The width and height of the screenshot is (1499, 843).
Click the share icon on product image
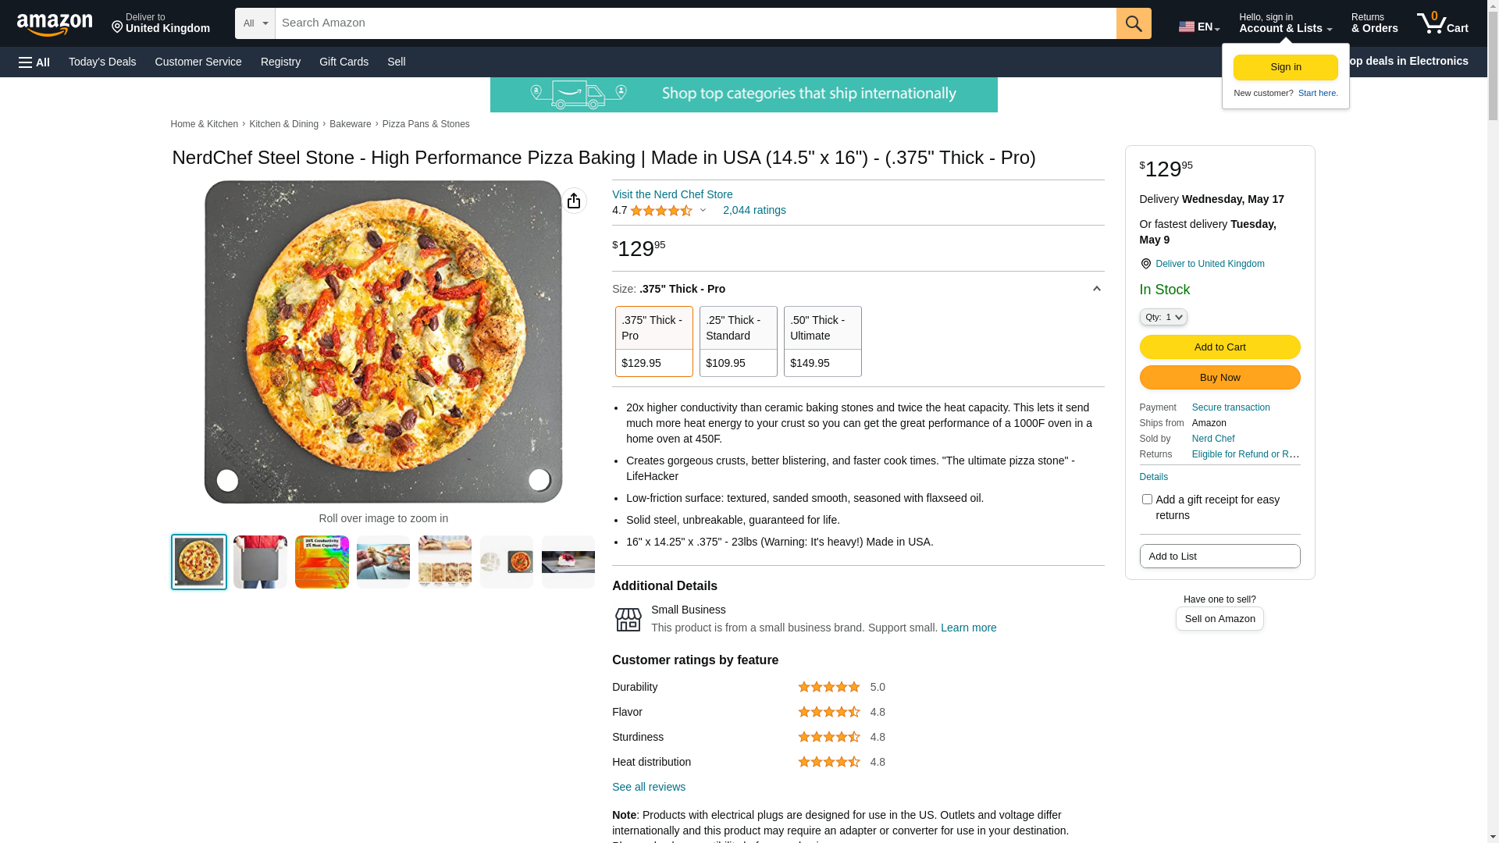(574, 201)
